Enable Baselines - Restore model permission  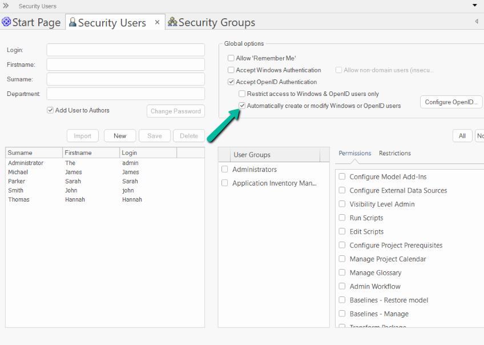tap(342, 300)
